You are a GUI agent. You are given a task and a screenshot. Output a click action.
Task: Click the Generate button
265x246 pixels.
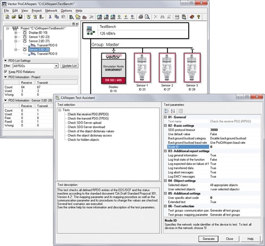[x=208, y=239]
